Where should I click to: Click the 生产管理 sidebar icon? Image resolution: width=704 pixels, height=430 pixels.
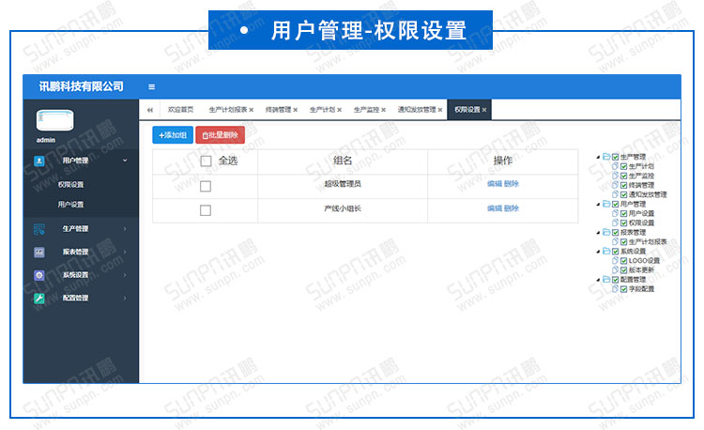(x=39, y=229)
